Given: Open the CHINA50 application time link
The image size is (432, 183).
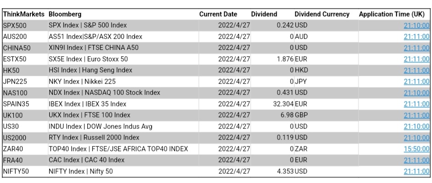Looking at the screenshot, I should coord(416,48).
